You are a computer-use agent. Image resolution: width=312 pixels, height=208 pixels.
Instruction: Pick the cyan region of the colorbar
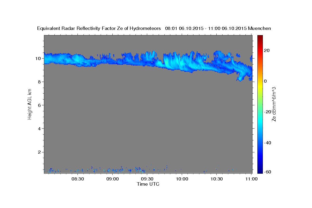260,121
